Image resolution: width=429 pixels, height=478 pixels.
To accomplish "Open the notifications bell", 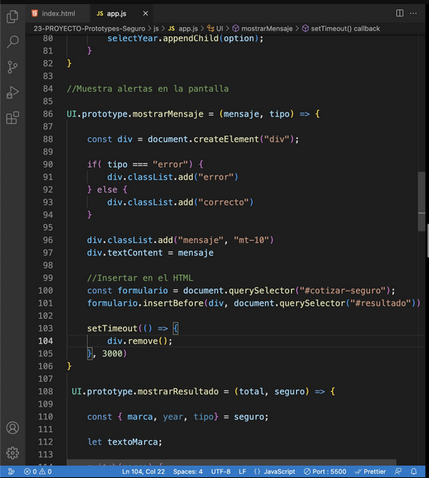I will tap(413, 471).
